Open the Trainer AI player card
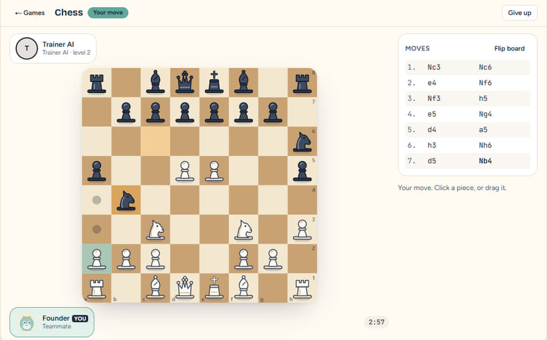Image resolution: width=547 pixels, height=340 pixels. pyautogui.click(x=53, y=49)
